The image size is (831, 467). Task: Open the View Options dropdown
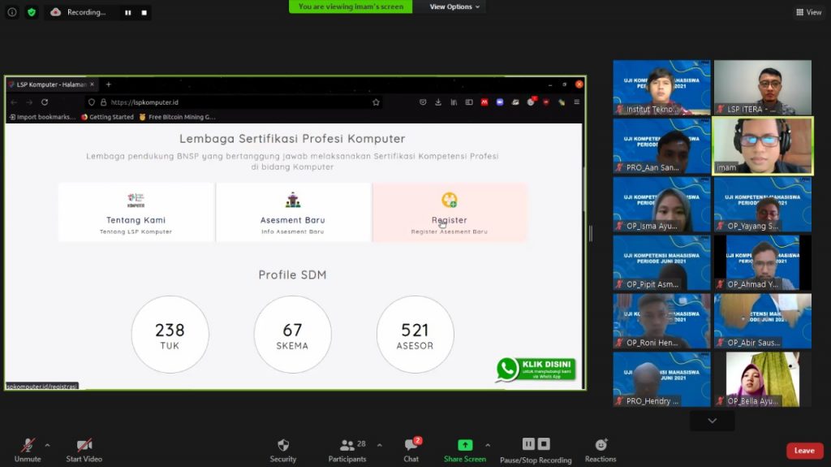(x=454, y=6)
